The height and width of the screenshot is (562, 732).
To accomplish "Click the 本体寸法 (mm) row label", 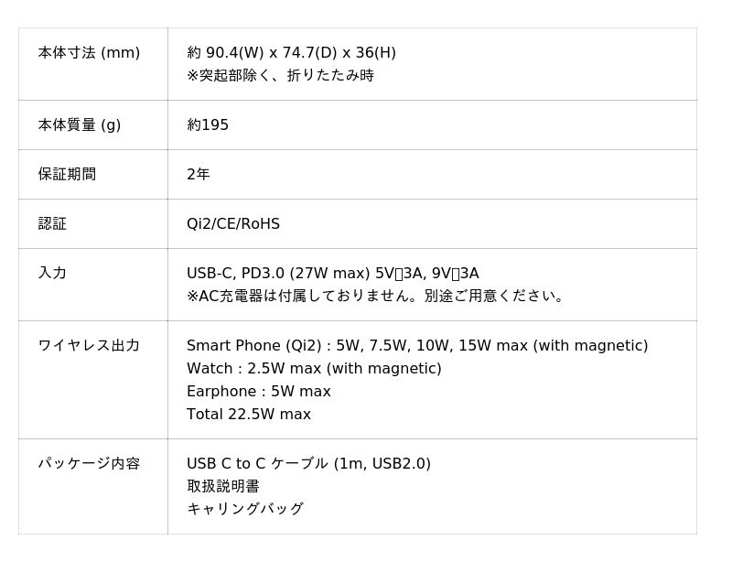I will [x=89, y=53].
